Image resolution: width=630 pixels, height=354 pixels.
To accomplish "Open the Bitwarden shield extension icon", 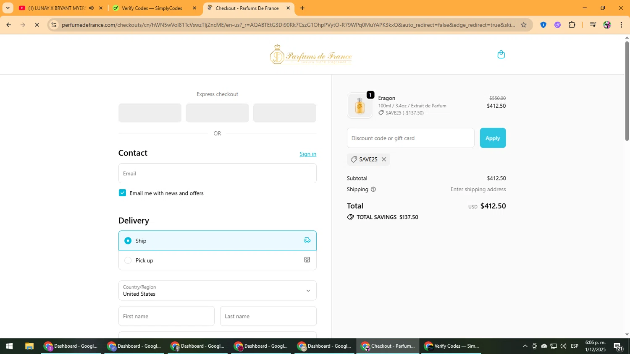I will pos(543,25).
